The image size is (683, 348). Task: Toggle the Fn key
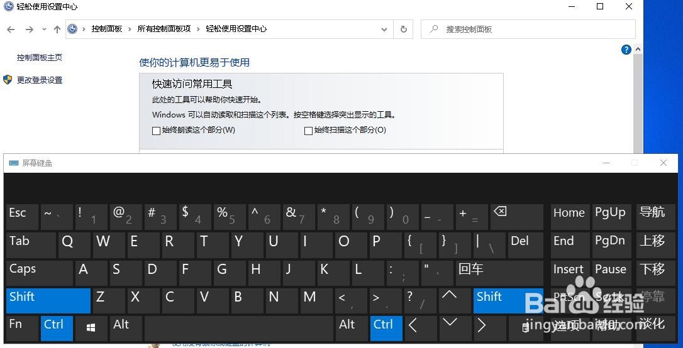coord(22,328)
